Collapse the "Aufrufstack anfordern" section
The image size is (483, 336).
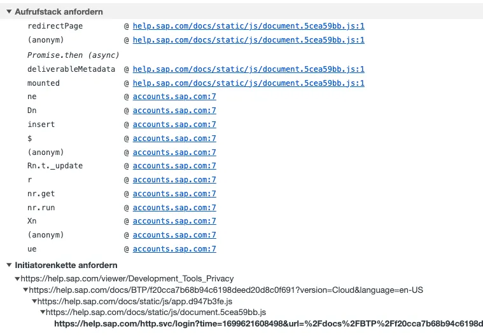tap(9, 12)
